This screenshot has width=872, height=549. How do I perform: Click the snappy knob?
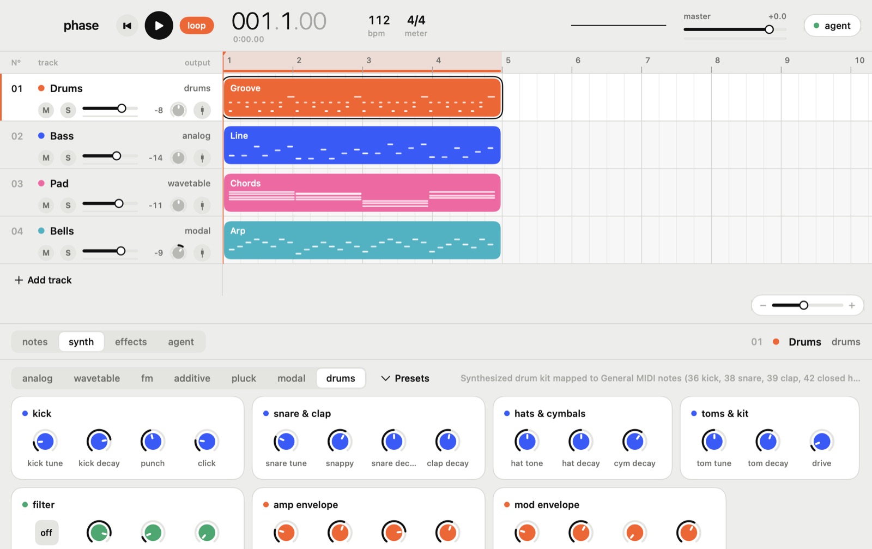coord(340,442)
